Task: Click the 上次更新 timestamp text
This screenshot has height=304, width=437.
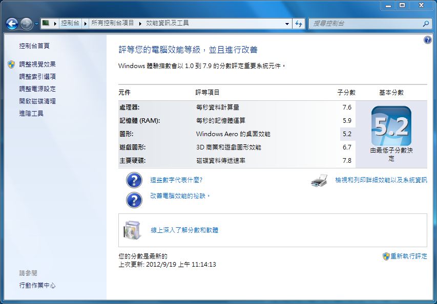Action: (167, 264)
